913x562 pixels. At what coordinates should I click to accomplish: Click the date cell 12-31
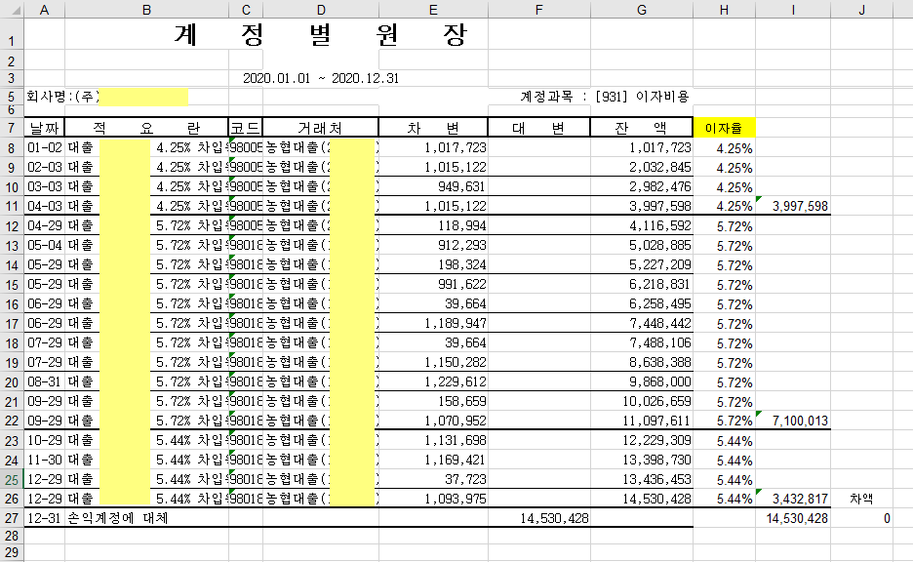[x=44, y=518]
